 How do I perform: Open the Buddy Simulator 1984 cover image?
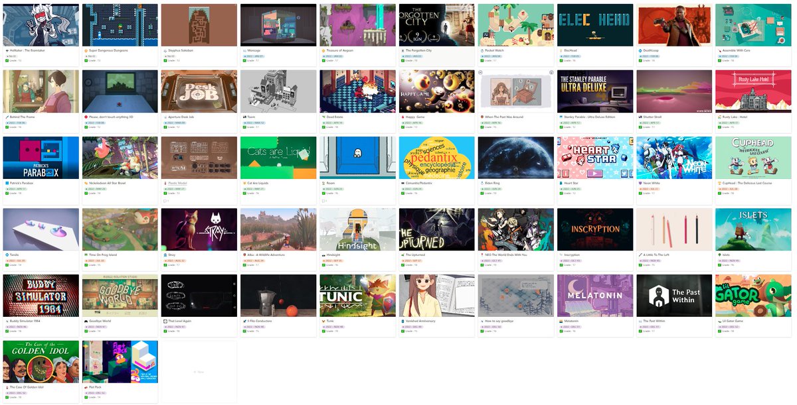coord(40,296)
